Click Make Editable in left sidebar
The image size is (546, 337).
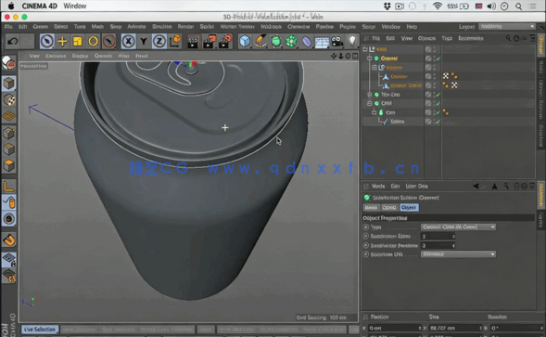pyautogui.click(x=8, y=63)
